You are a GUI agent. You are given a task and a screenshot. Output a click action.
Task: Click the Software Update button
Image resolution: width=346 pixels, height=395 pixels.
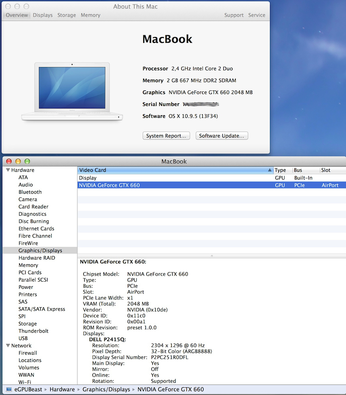click(222, 136)
